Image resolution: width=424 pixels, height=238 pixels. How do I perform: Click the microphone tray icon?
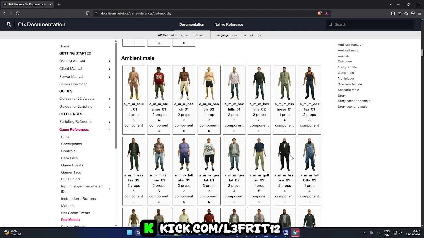click(378, 233)
